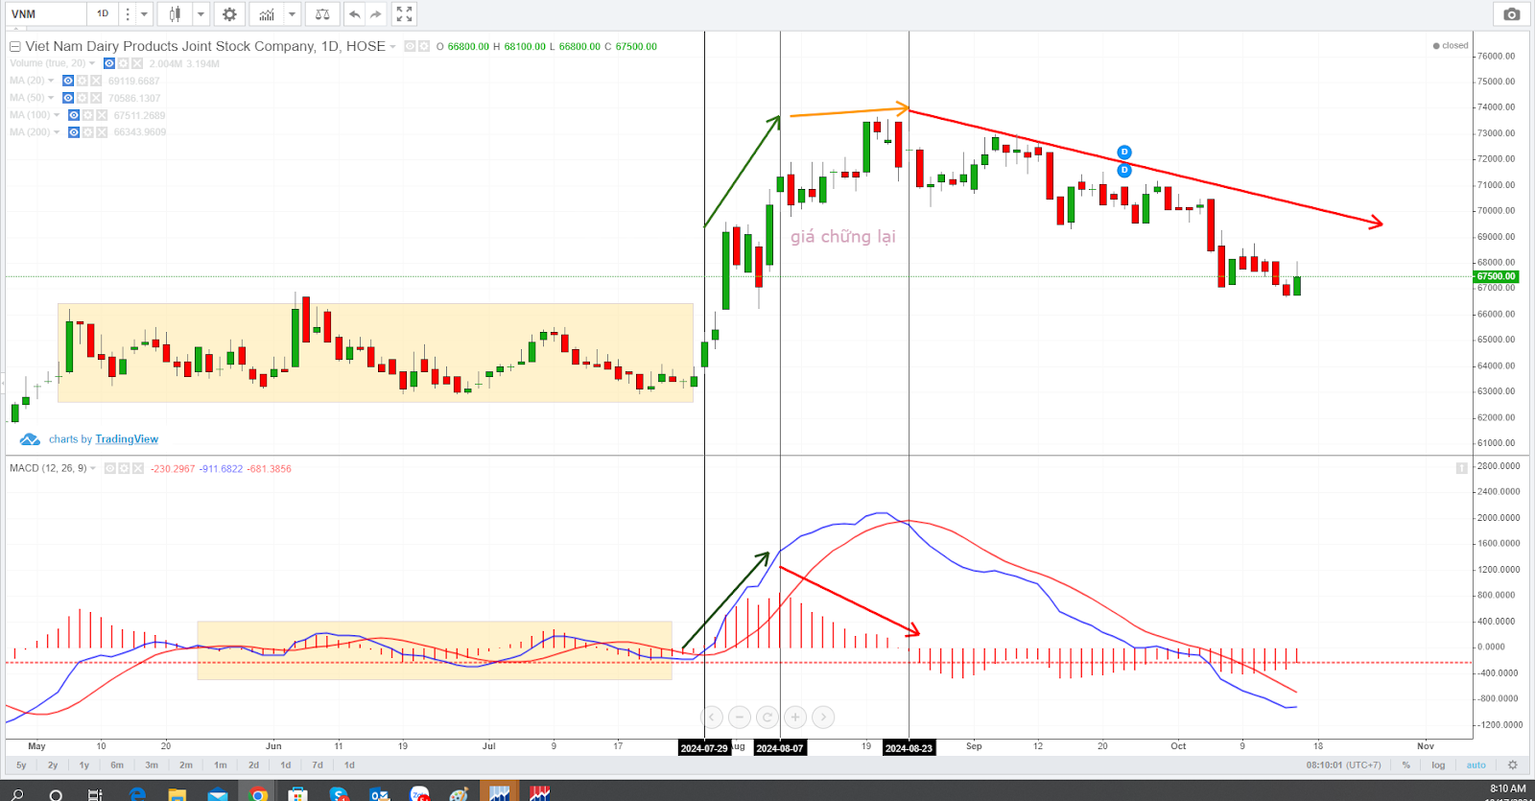Viewport: 1535px width, 801px height.
Task: Select the 1m time range
Action: [221, 766]
